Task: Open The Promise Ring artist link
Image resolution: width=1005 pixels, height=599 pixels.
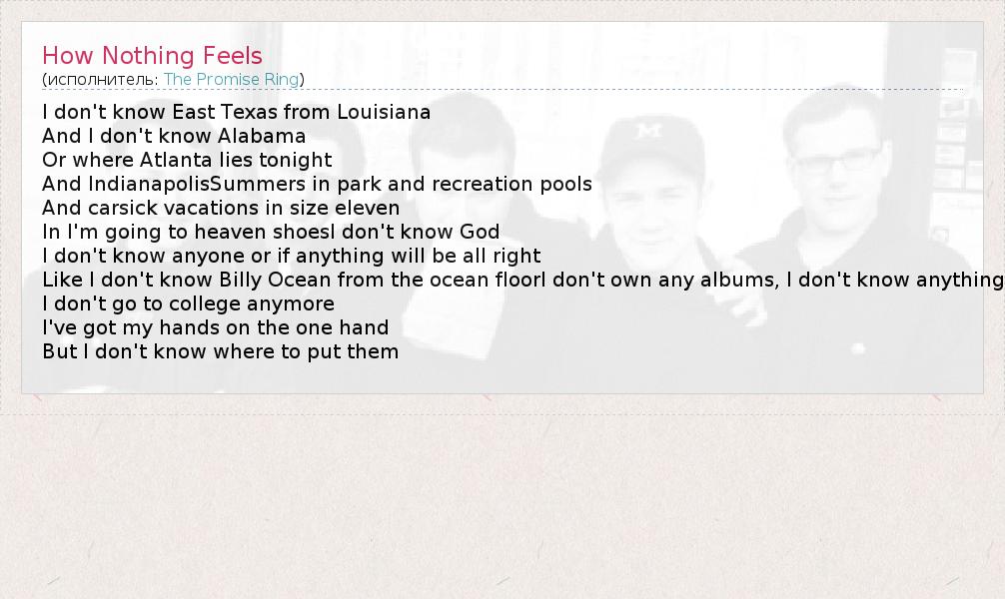Action: [232, 79]
